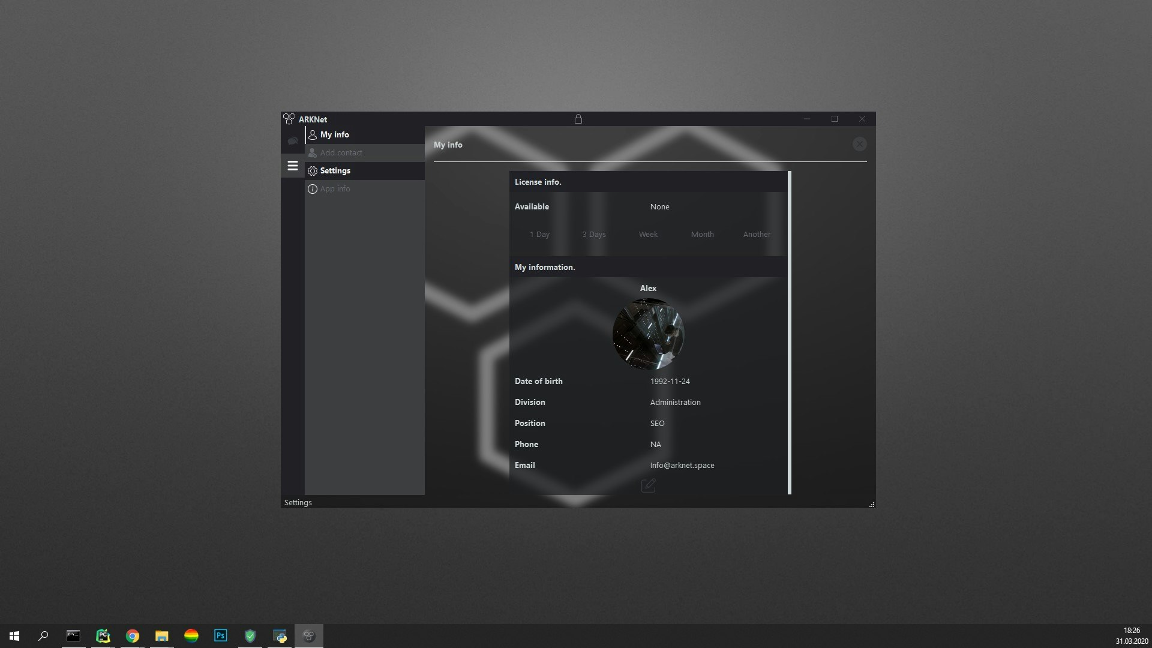1152x648 pixels.
Task: Open PyCharm from the taskbar
Action: [103, 635]
